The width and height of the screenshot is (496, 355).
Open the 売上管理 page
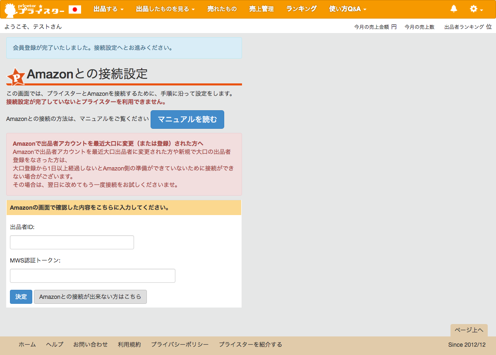(261, 9)
